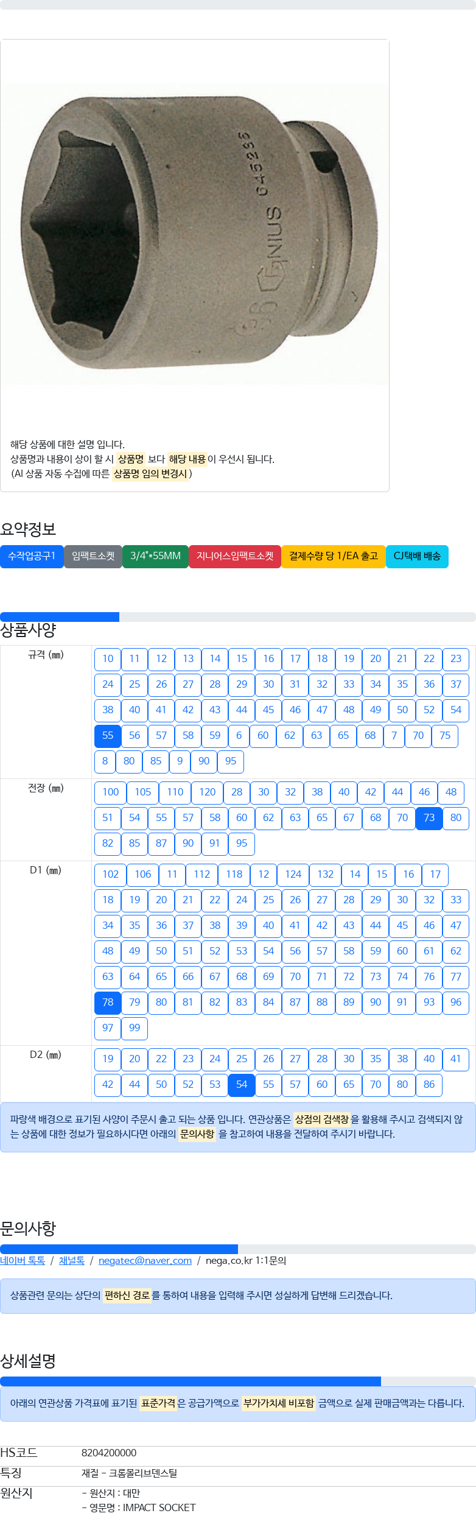Click the yellow 결제수량 당 1/EA 출고 badge

point(334,556)
